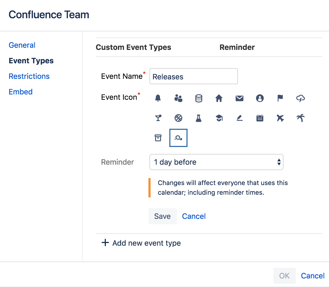The height and width of the screenshot is (287, 329).
Task: Click the Event Name text field
Action: pos(193,76)
